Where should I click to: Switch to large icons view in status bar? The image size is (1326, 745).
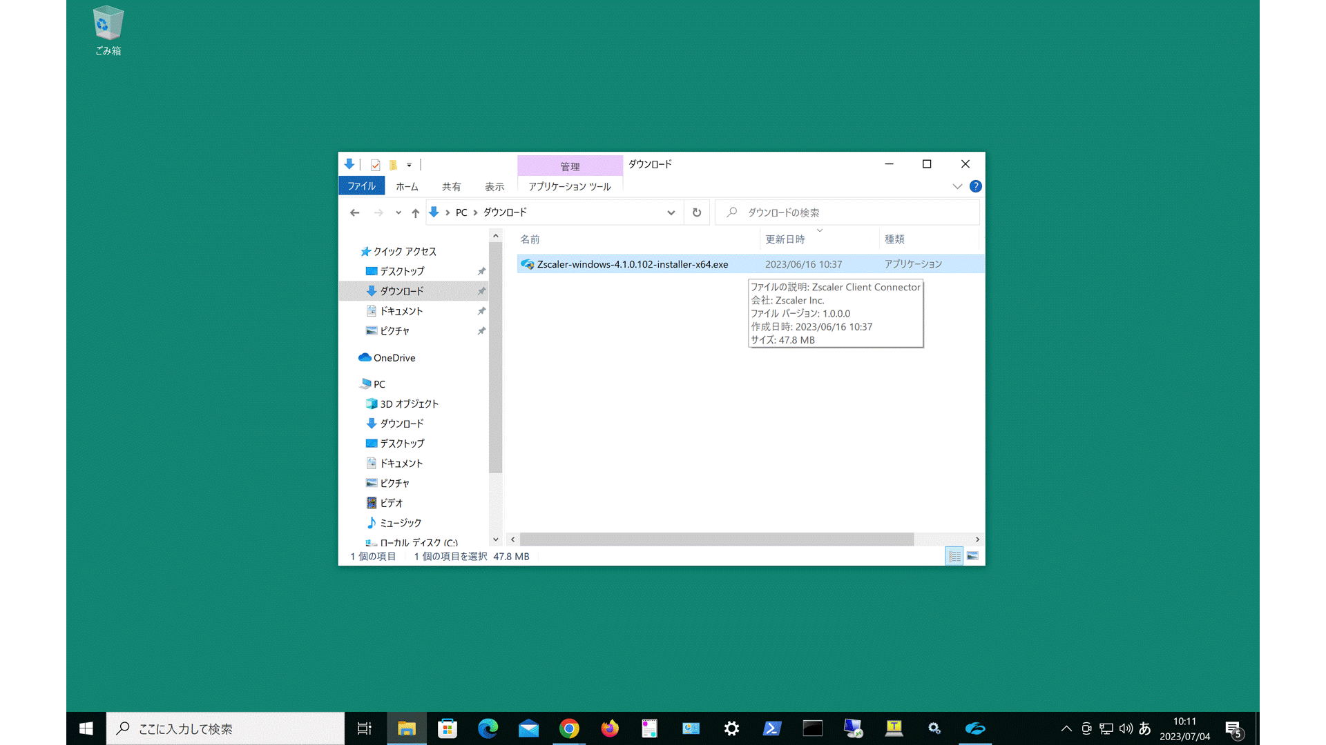972,556
